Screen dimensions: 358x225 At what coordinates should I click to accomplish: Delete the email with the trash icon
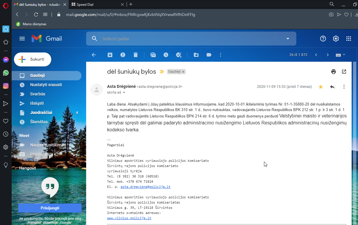136,55
